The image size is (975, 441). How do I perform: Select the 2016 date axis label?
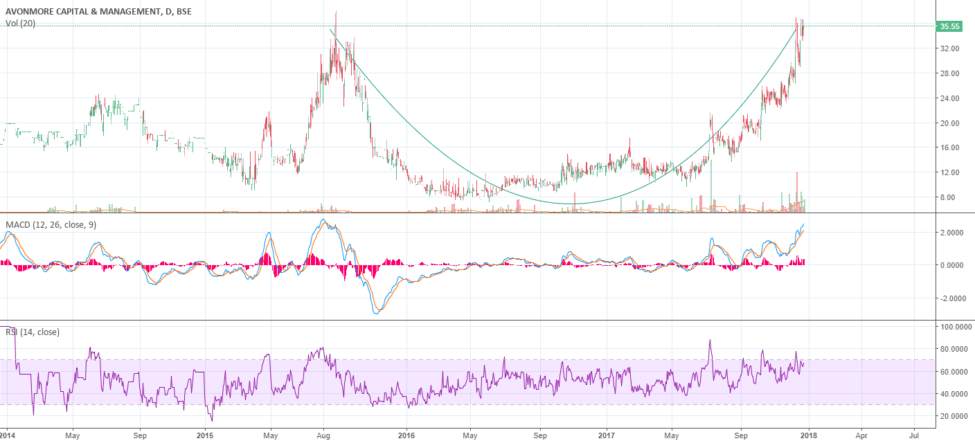[405, 436]
